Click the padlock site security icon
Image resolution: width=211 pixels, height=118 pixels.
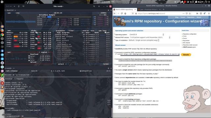[136, 13]
